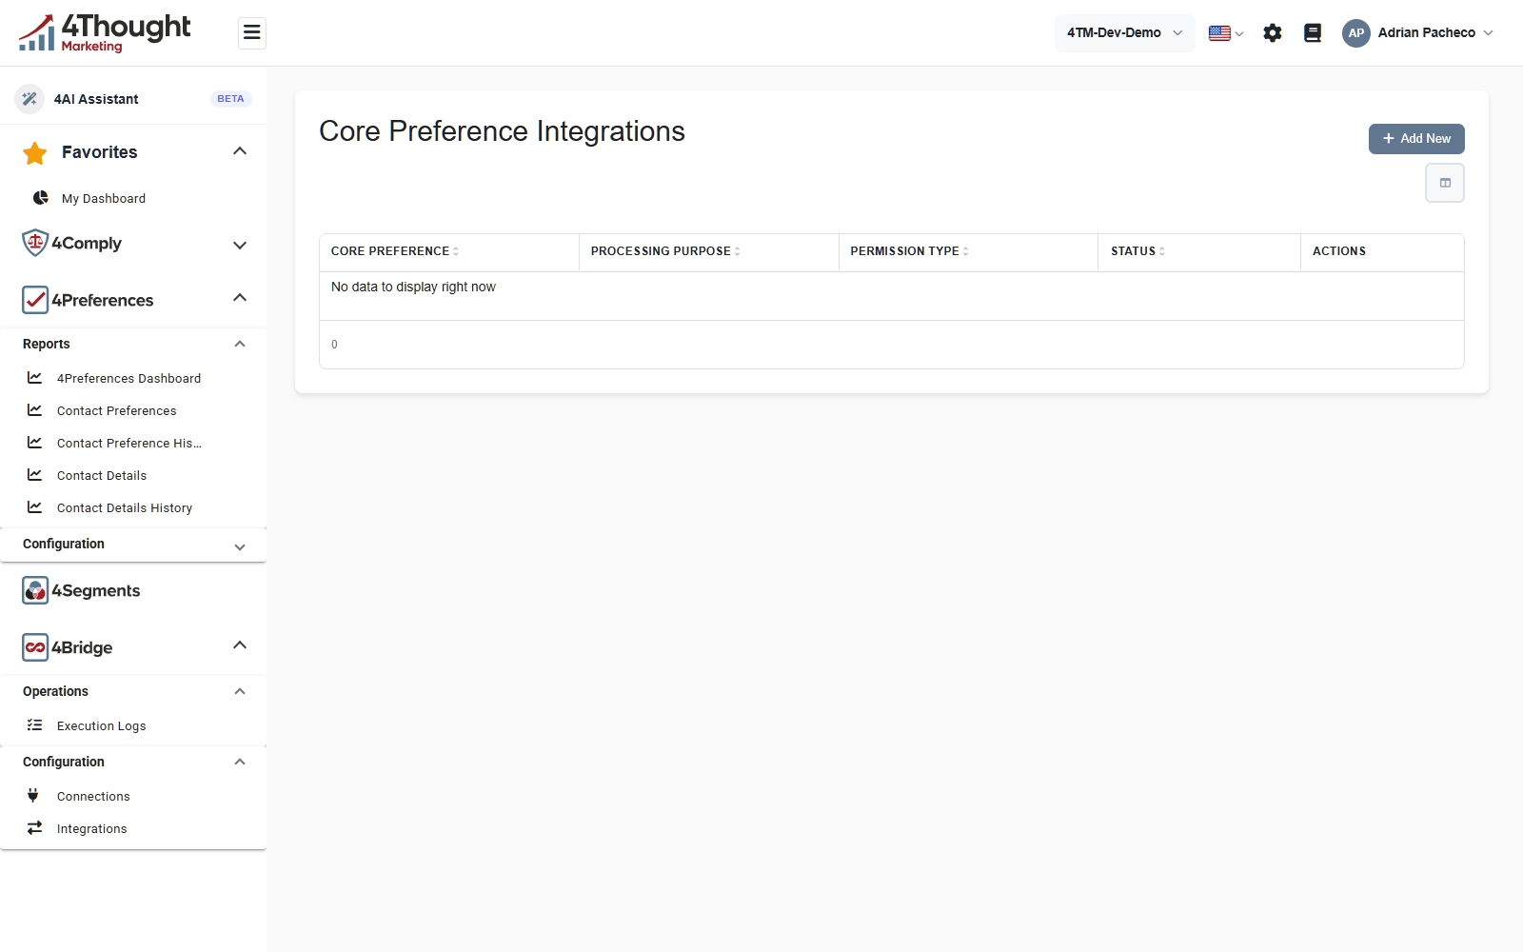Screen dimensions: 1523x952
Task: Open Contact Preference History report
Action: 129,443
